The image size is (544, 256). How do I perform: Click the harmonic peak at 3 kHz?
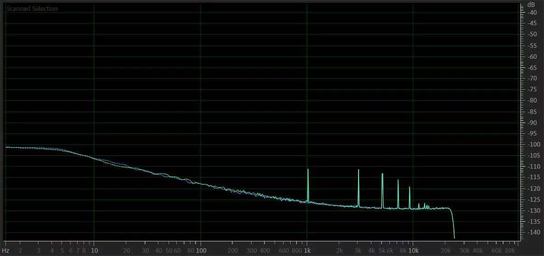pos(359,188)
